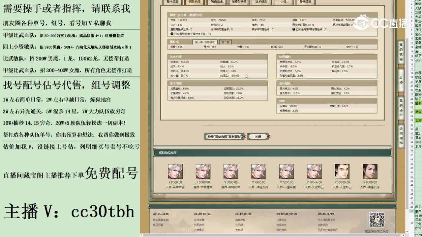422x237 pixels.
Task: Click the 关闭 button
Action: [258, 137]
